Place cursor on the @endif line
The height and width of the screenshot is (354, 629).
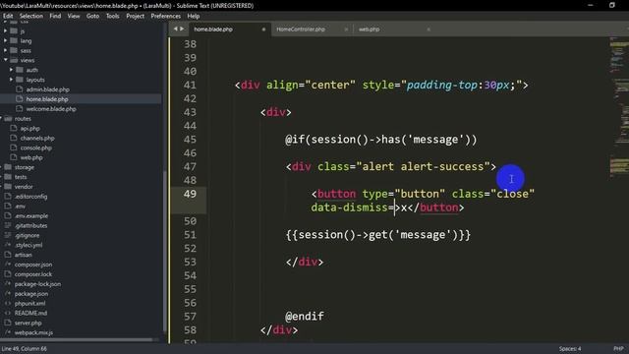tap(305, 317)
